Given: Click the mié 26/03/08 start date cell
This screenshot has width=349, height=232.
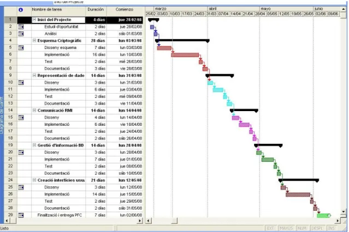Looking at the screenshot, I should [x=125, y=62].
